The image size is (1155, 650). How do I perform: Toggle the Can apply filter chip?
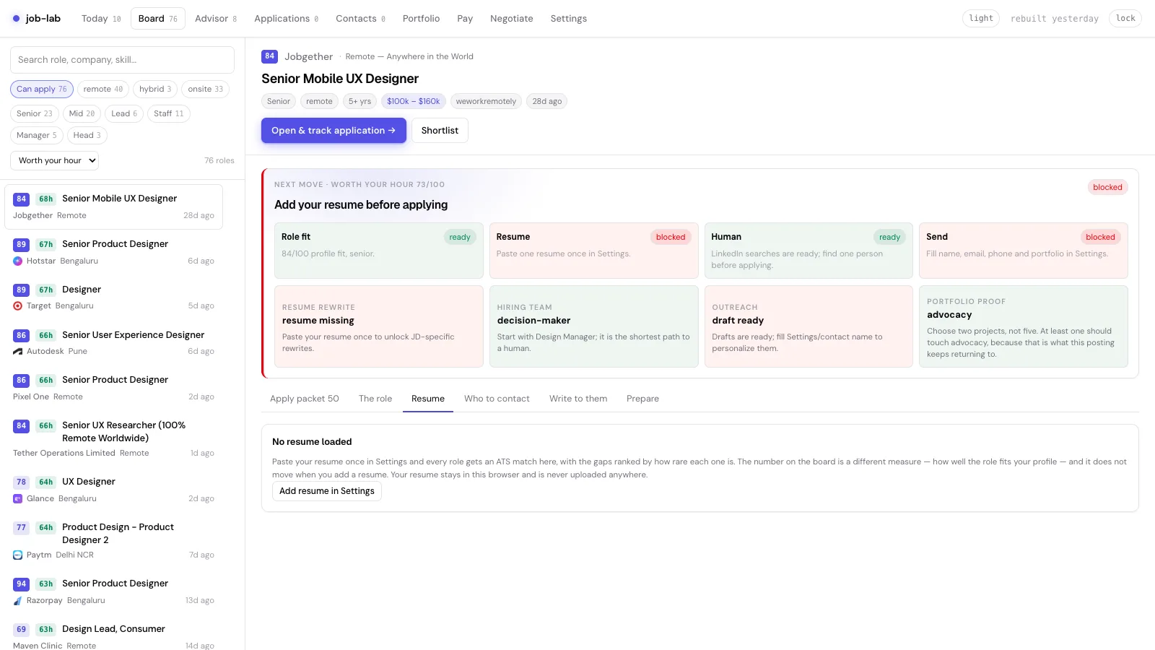42,90
